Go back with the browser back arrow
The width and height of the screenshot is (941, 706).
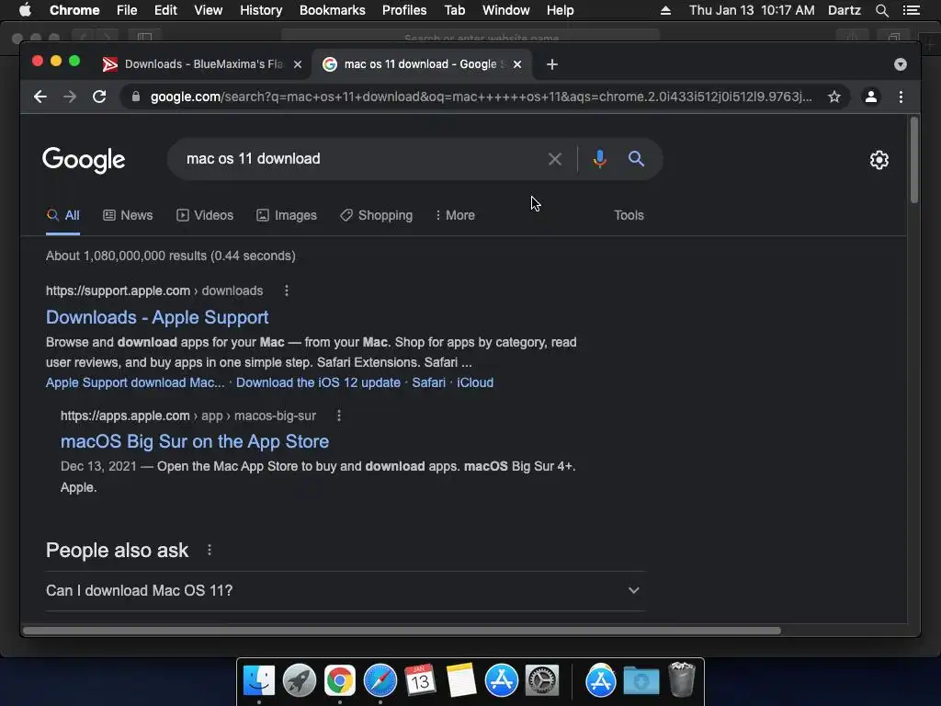tap(40, 97)
